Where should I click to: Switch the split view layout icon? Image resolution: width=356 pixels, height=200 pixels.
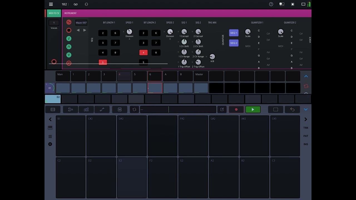tap(282, 4)
